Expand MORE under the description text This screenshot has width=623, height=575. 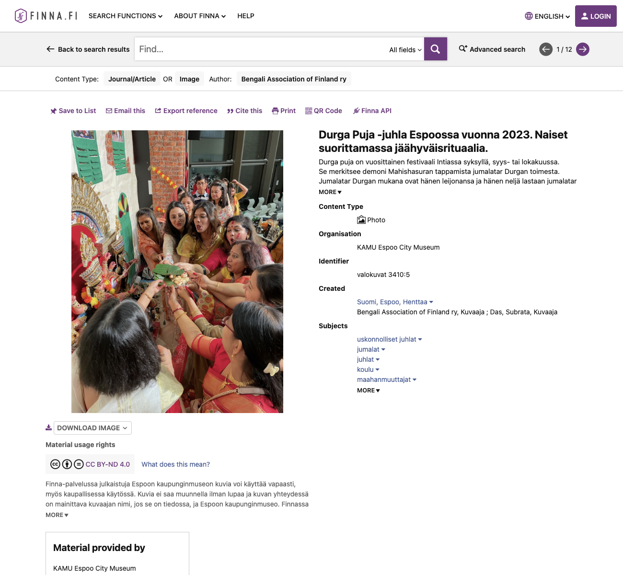pos(330,192)
